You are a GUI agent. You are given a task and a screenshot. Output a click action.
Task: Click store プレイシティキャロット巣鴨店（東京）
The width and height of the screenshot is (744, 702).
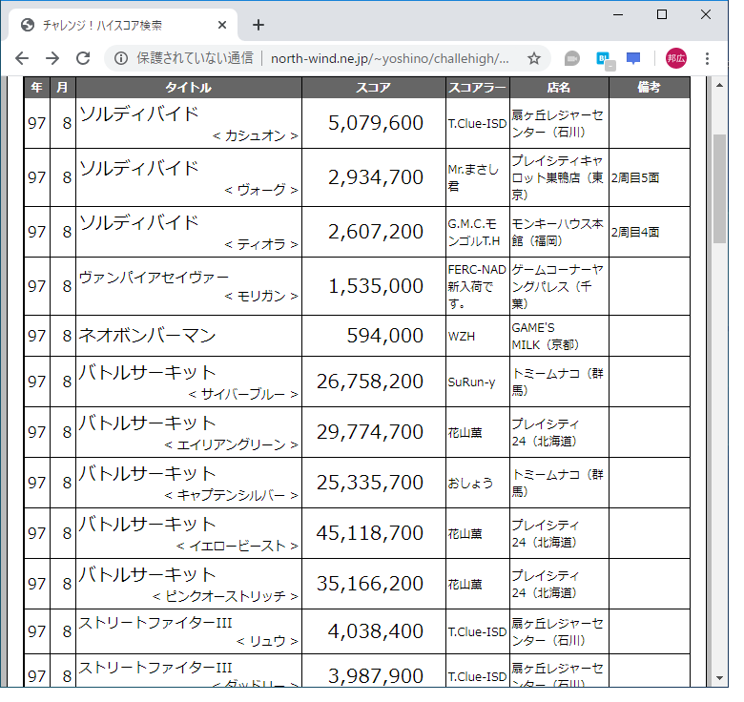pyautogui.click(x=558, y=177)
